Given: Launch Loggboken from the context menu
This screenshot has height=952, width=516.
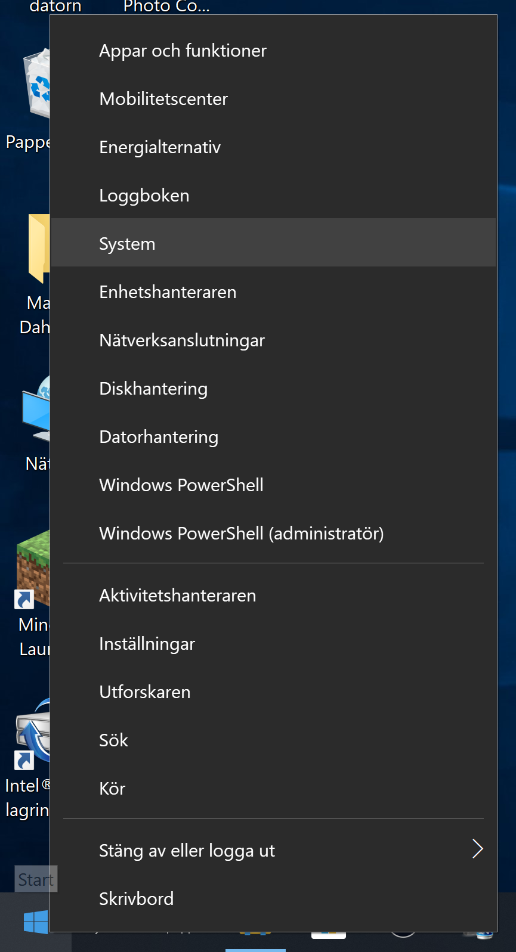Looking at the screenshot, I should click(x=273, y=196).
